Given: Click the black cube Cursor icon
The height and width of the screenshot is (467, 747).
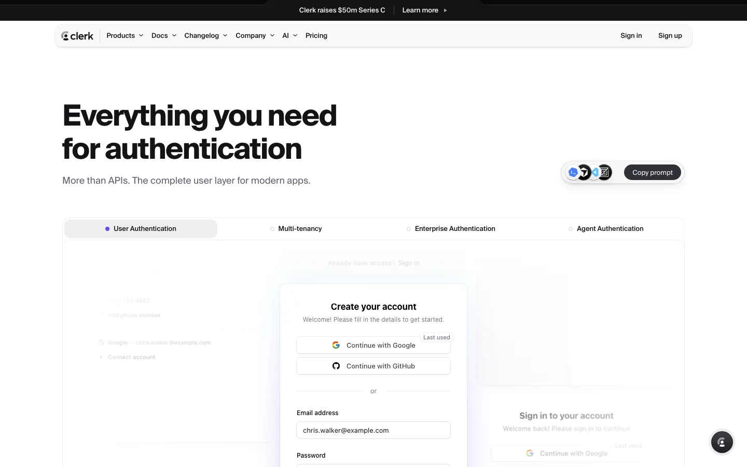Looking at the screenshot, I should pos(584,172).
